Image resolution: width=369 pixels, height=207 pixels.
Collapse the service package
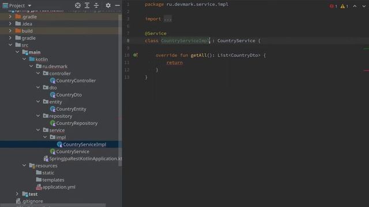click(38, 130)
